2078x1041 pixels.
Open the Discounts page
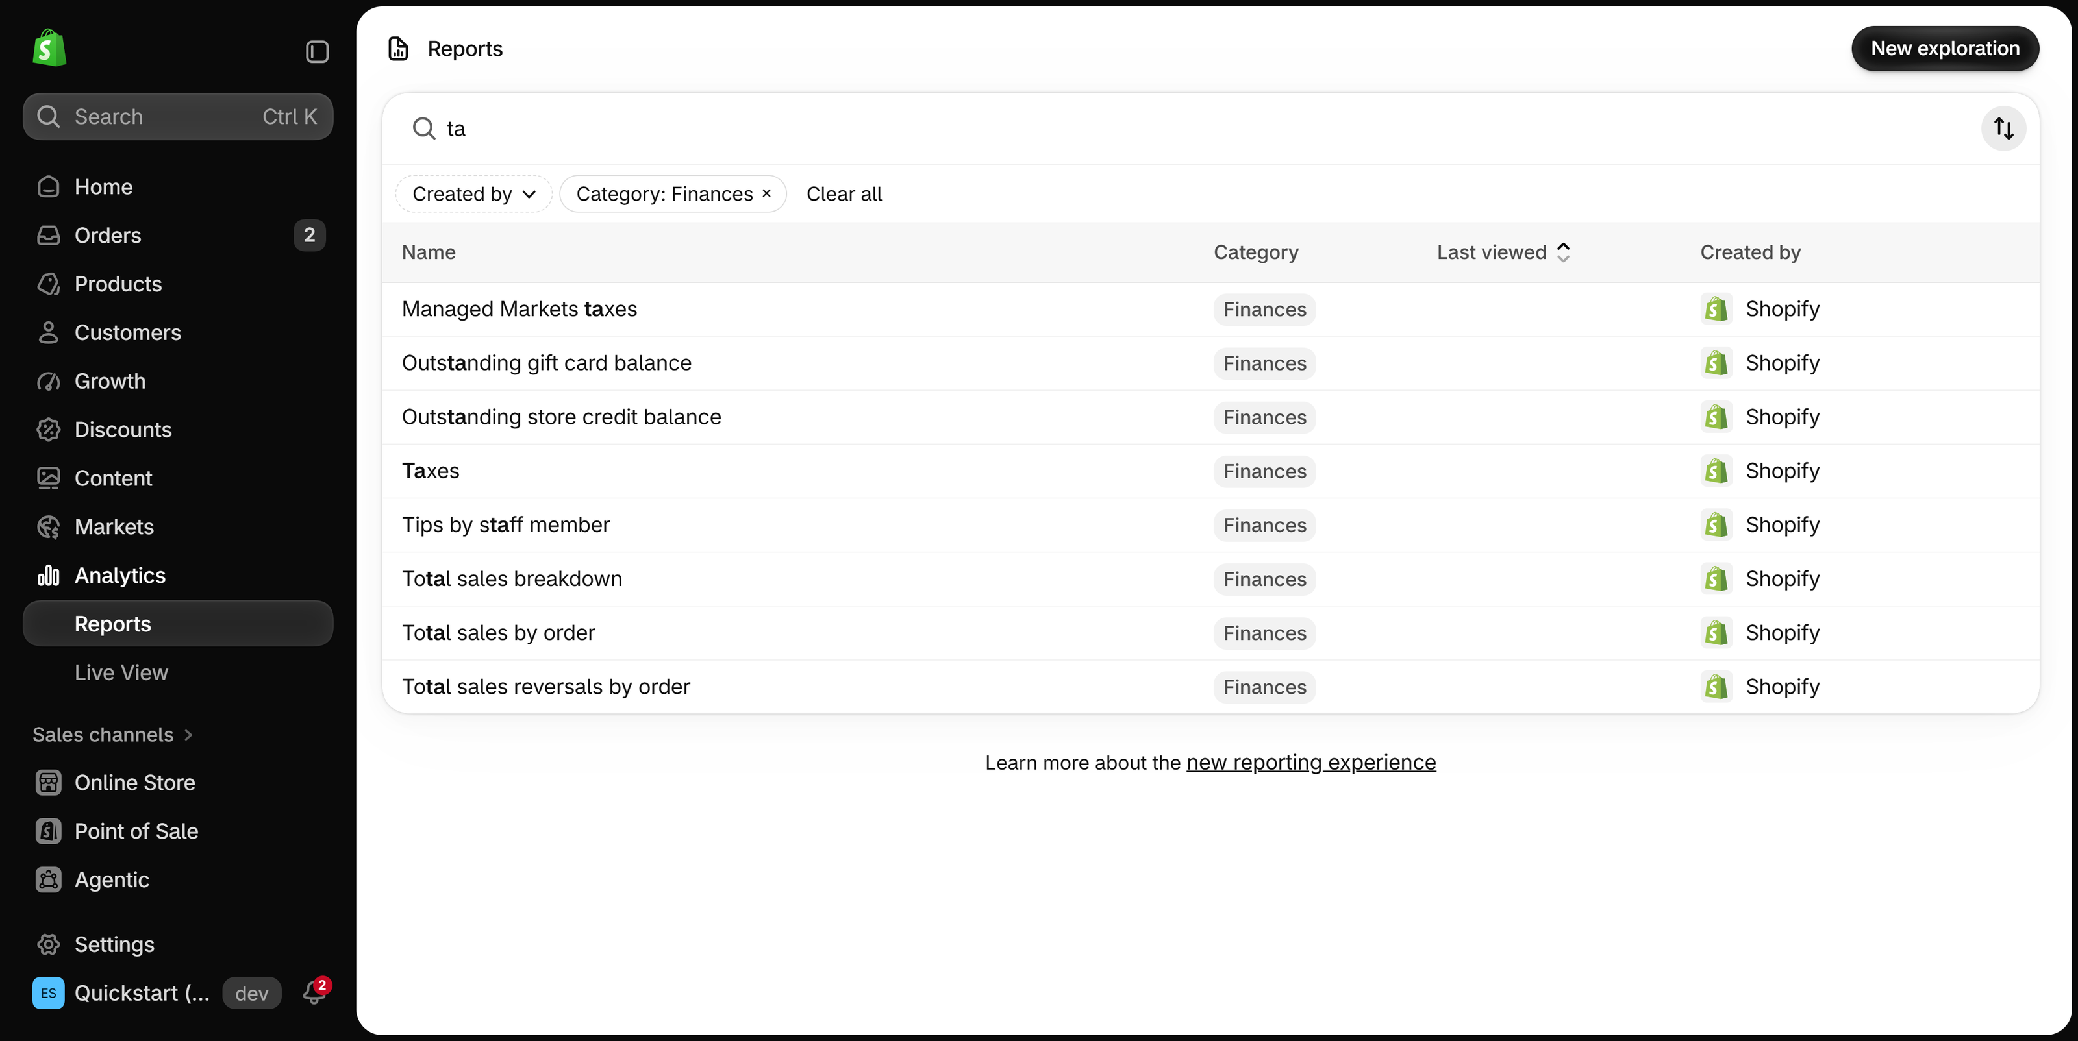pos(177,430)
